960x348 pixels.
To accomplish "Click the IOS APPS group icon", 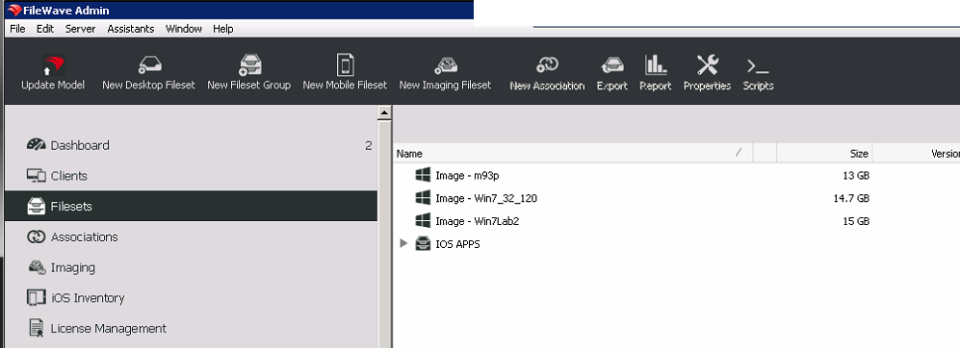I will click(x=423, y=243).
